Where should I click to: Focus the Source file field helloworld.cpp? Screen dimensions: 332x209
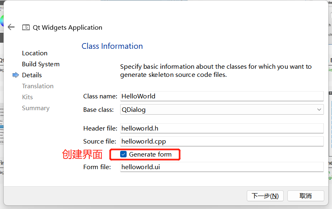point(222,142)
